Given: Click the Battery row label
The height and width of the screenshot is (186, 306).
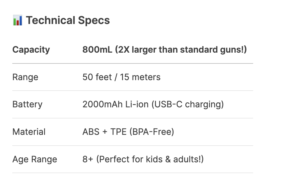Looking at the screenshot, I should [x=27, y=104].
